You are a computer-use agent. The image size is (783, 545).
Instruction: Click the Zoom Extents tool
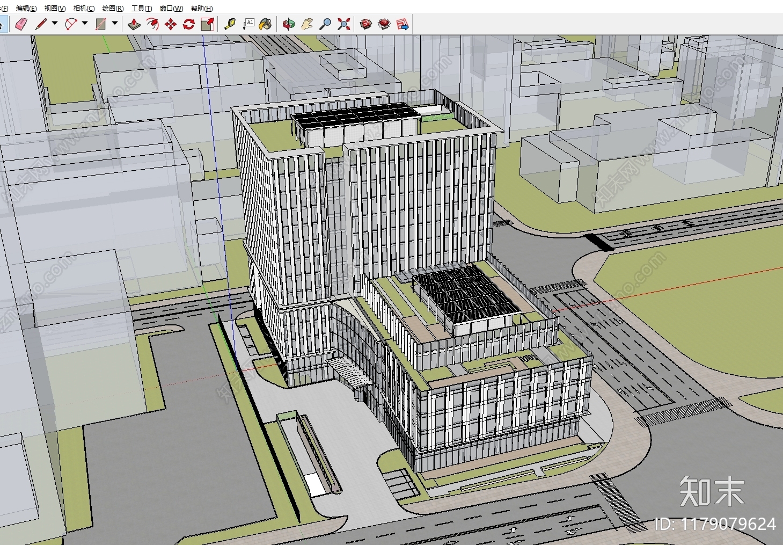coord(343,24)
